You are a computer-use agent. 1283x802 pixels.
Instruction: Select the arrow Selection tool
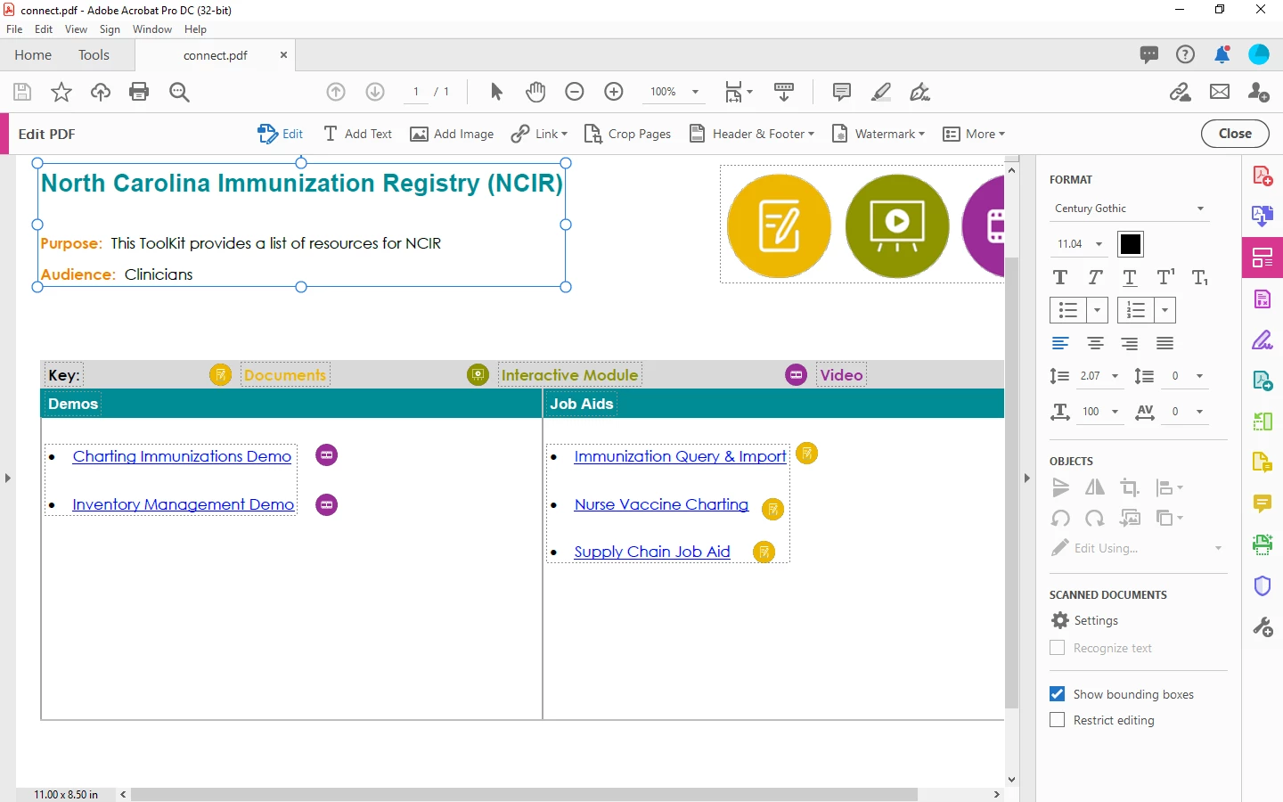coord(496,92)
